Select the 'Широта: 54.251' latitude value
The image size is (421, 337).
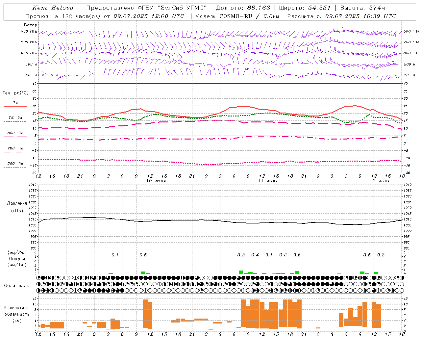click(x=305, y=8)
